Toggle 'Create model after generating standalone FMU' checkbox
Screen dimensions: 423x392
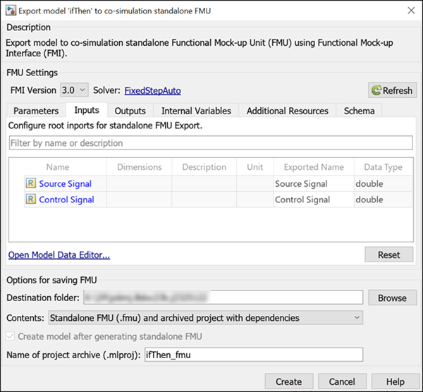pyautogui.click(x=11, y=337)
